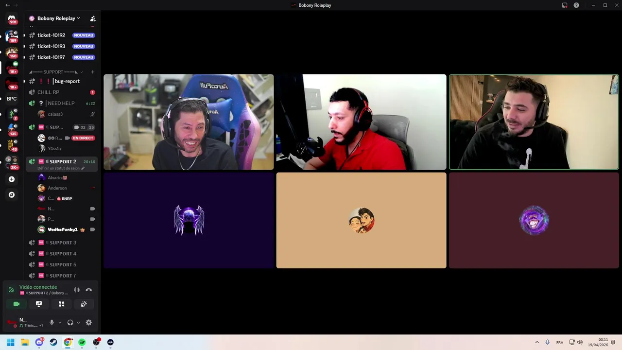Open server icon with 150 badge
Image resolution: width=622 pixels, height=350 pixels.
(12, 52)
